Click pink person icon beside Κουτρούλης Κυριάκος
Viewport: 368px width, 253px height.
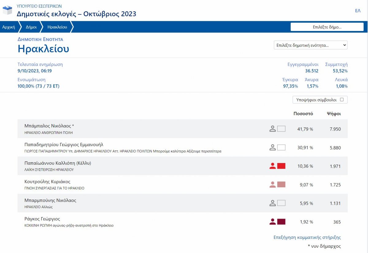[x=272, y=185]
